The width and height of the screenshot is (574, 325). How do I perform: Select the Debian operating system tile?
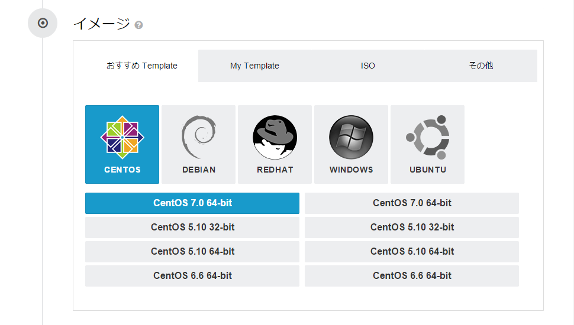coord(198,144)
